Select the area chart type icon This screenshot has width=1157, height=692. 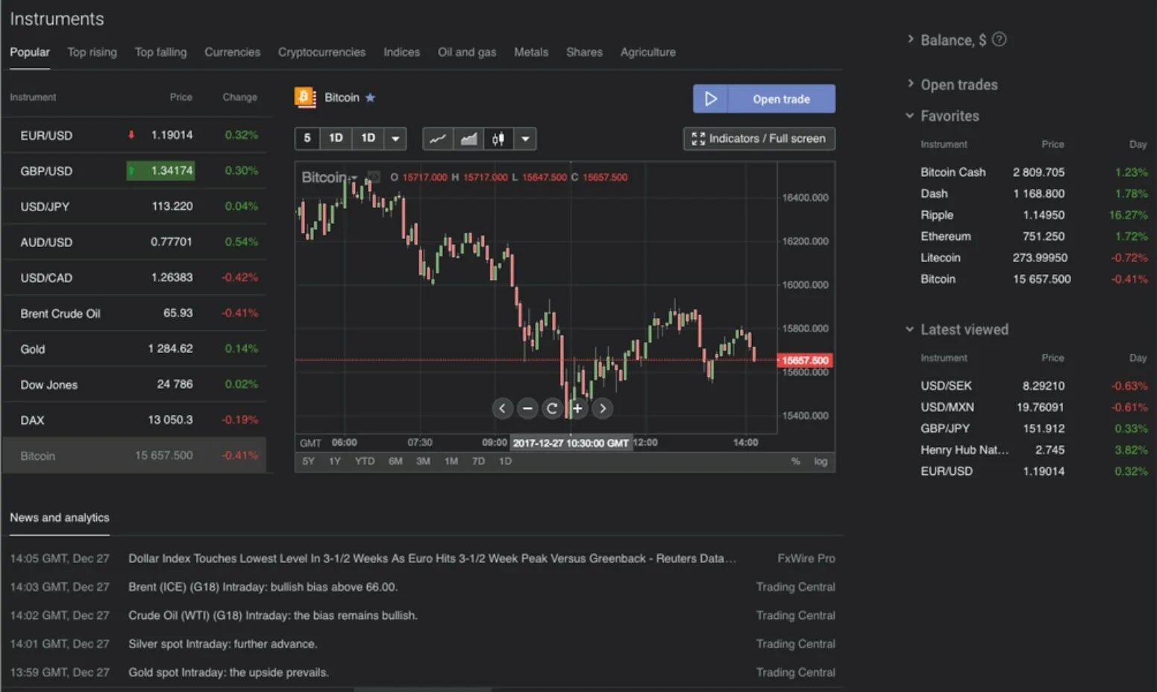(468, 139)
